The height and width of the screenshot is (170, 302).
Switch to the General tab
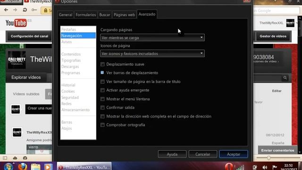[x=66, y=15]
